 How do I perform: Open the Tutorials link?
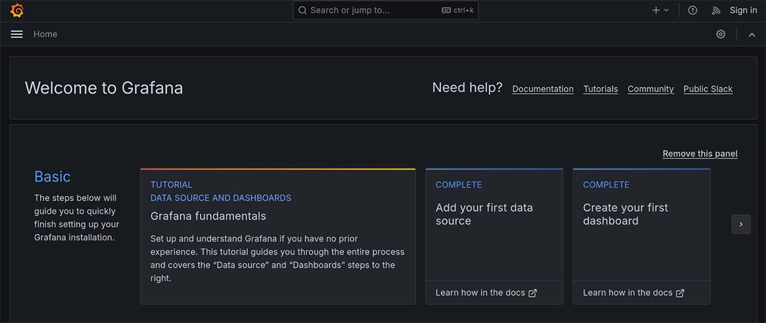[x=600, y=89]
